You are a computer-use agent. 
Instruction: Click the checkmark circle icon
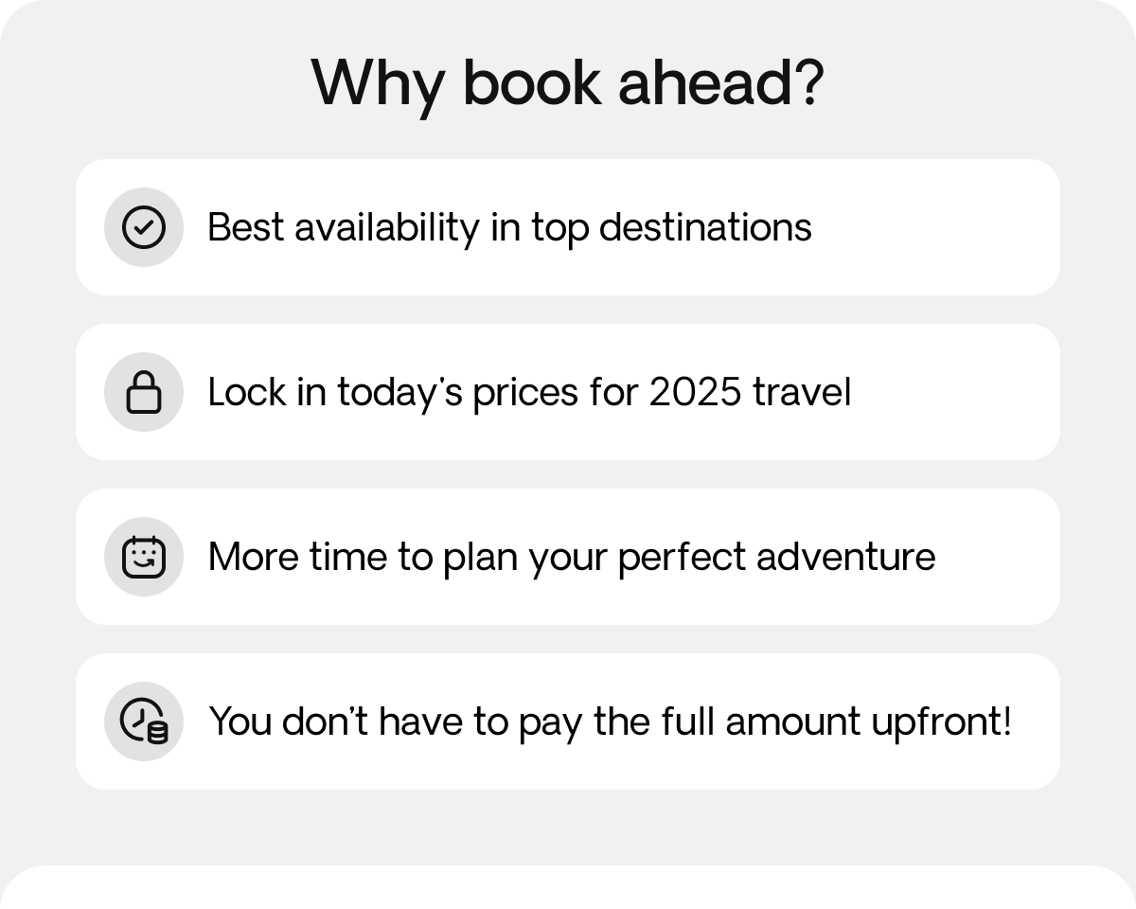(x=144, y=227)
